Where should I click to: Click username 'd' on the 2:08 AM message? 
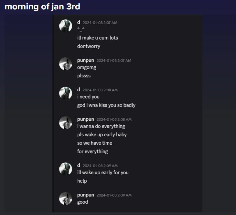pos(79,90)
